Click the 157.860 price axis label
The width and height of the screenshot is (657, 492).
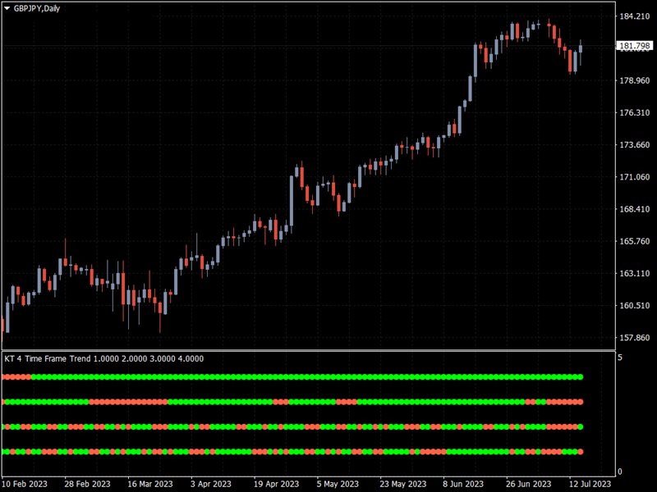click(634, 337)
